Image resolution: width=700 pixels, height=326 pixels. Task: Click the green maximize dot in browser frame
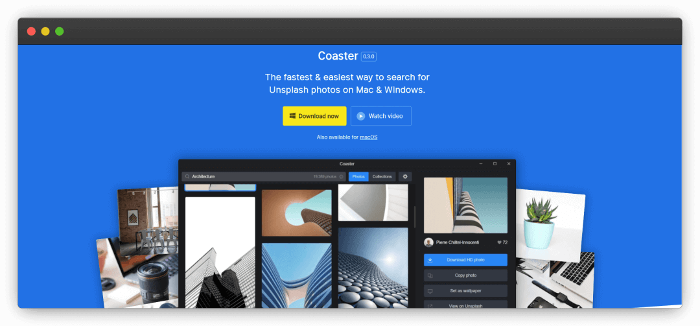click(60, 31)
